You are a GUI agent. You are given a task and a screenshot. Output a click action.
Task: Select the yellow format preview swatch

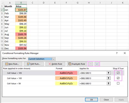click(x=66, y=84)
